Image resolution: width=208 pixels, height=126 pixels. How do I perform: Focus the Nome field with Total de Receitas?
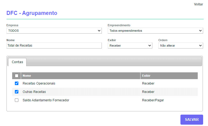point(54,46)
